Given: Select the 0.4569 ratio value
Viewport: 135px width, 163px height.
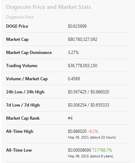Looking at the screenshot, I should [74, 79].
